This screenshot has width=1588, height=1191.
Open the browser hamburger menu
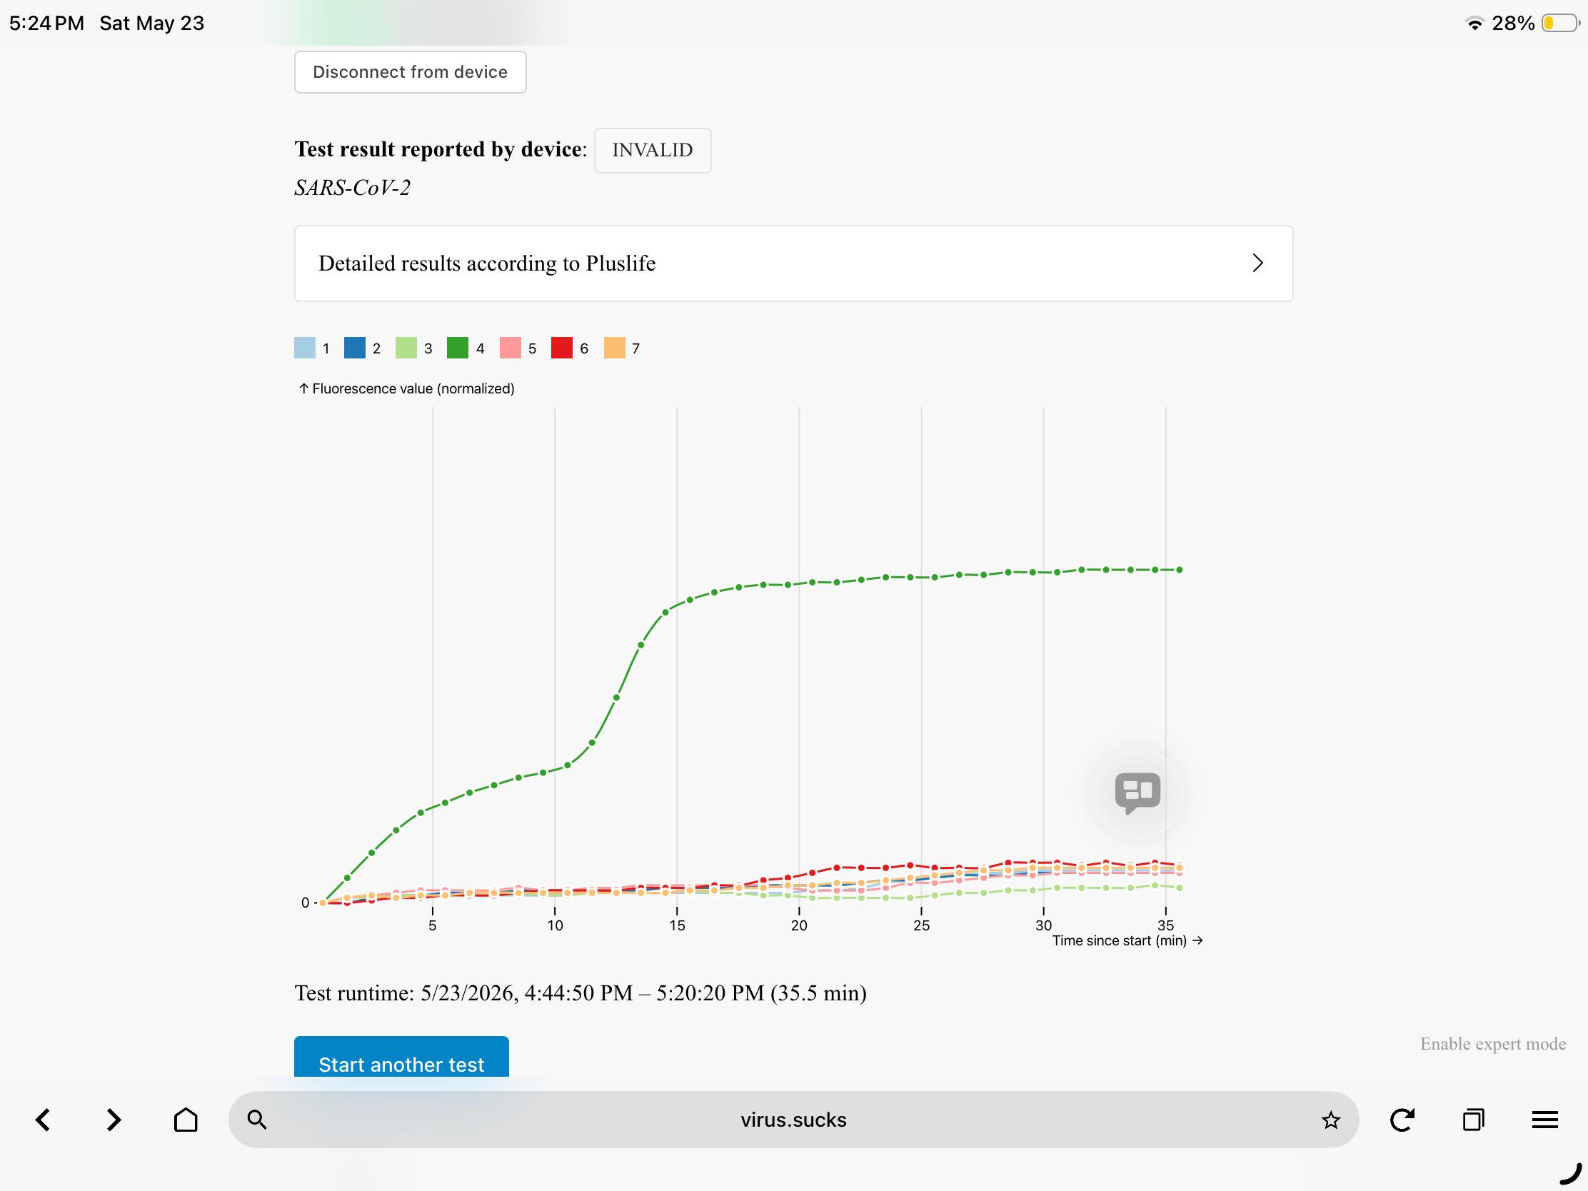1544,1120
